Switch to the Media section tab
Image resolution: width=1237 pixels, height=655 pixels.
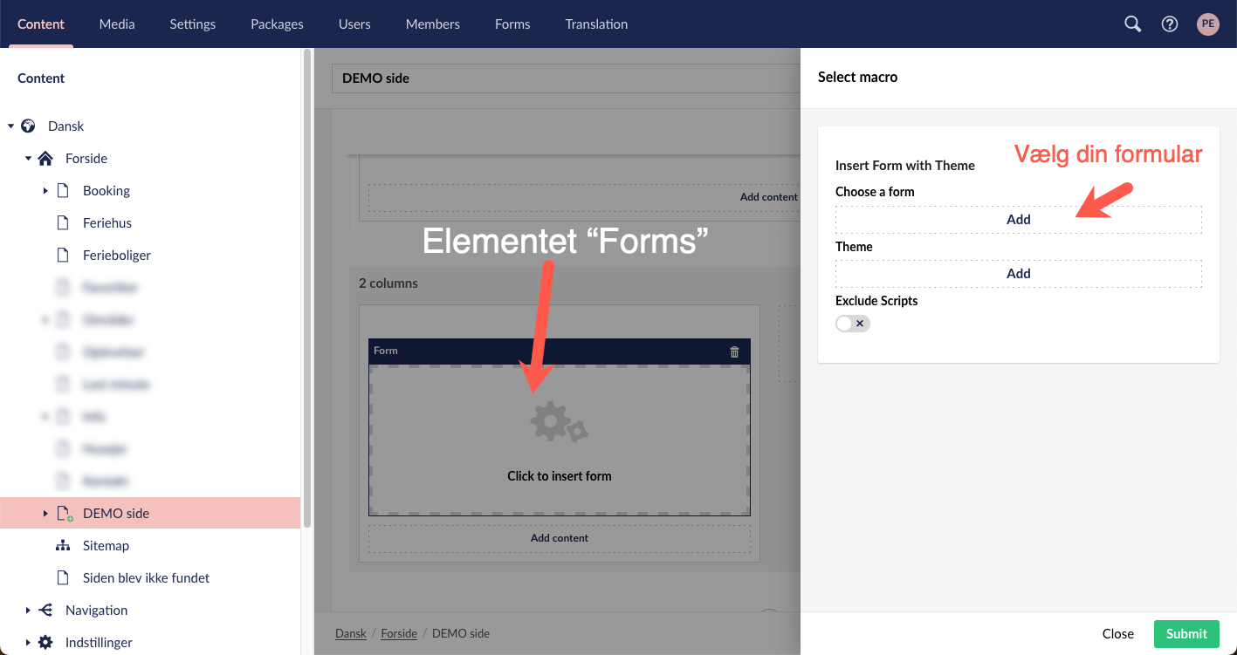coord(117,24)
